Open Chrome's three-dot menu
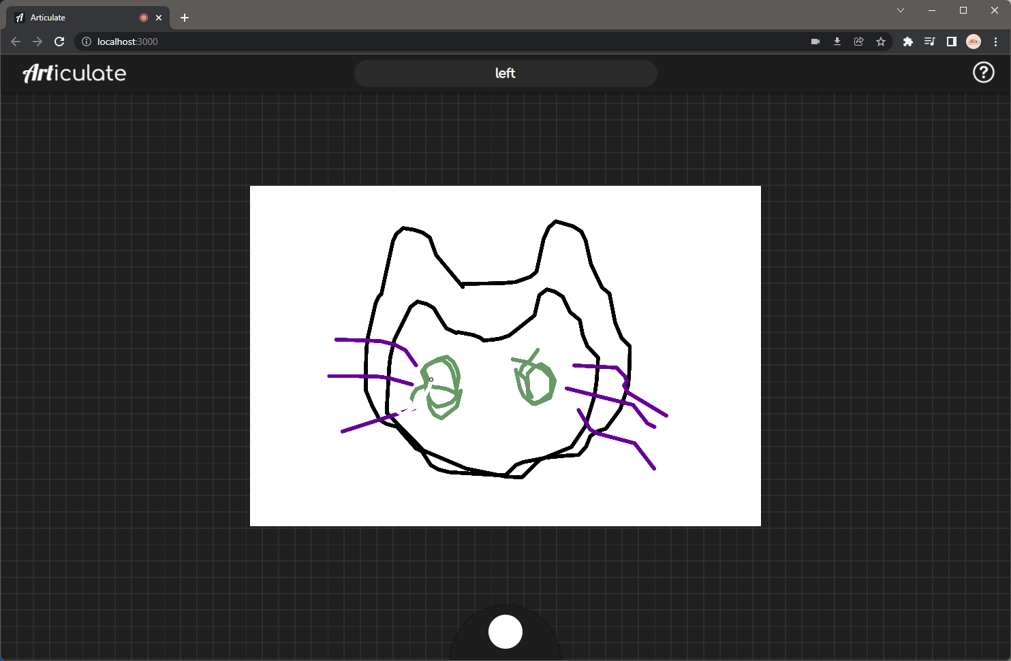1011x661 pixels. tap(996, 42)
